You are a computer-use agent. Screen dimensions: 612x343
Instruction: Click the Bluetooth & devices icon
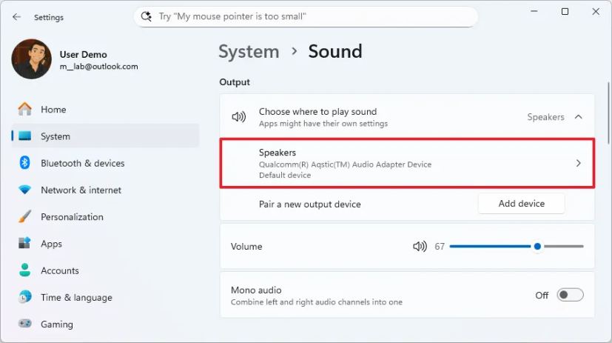[25, 163]
